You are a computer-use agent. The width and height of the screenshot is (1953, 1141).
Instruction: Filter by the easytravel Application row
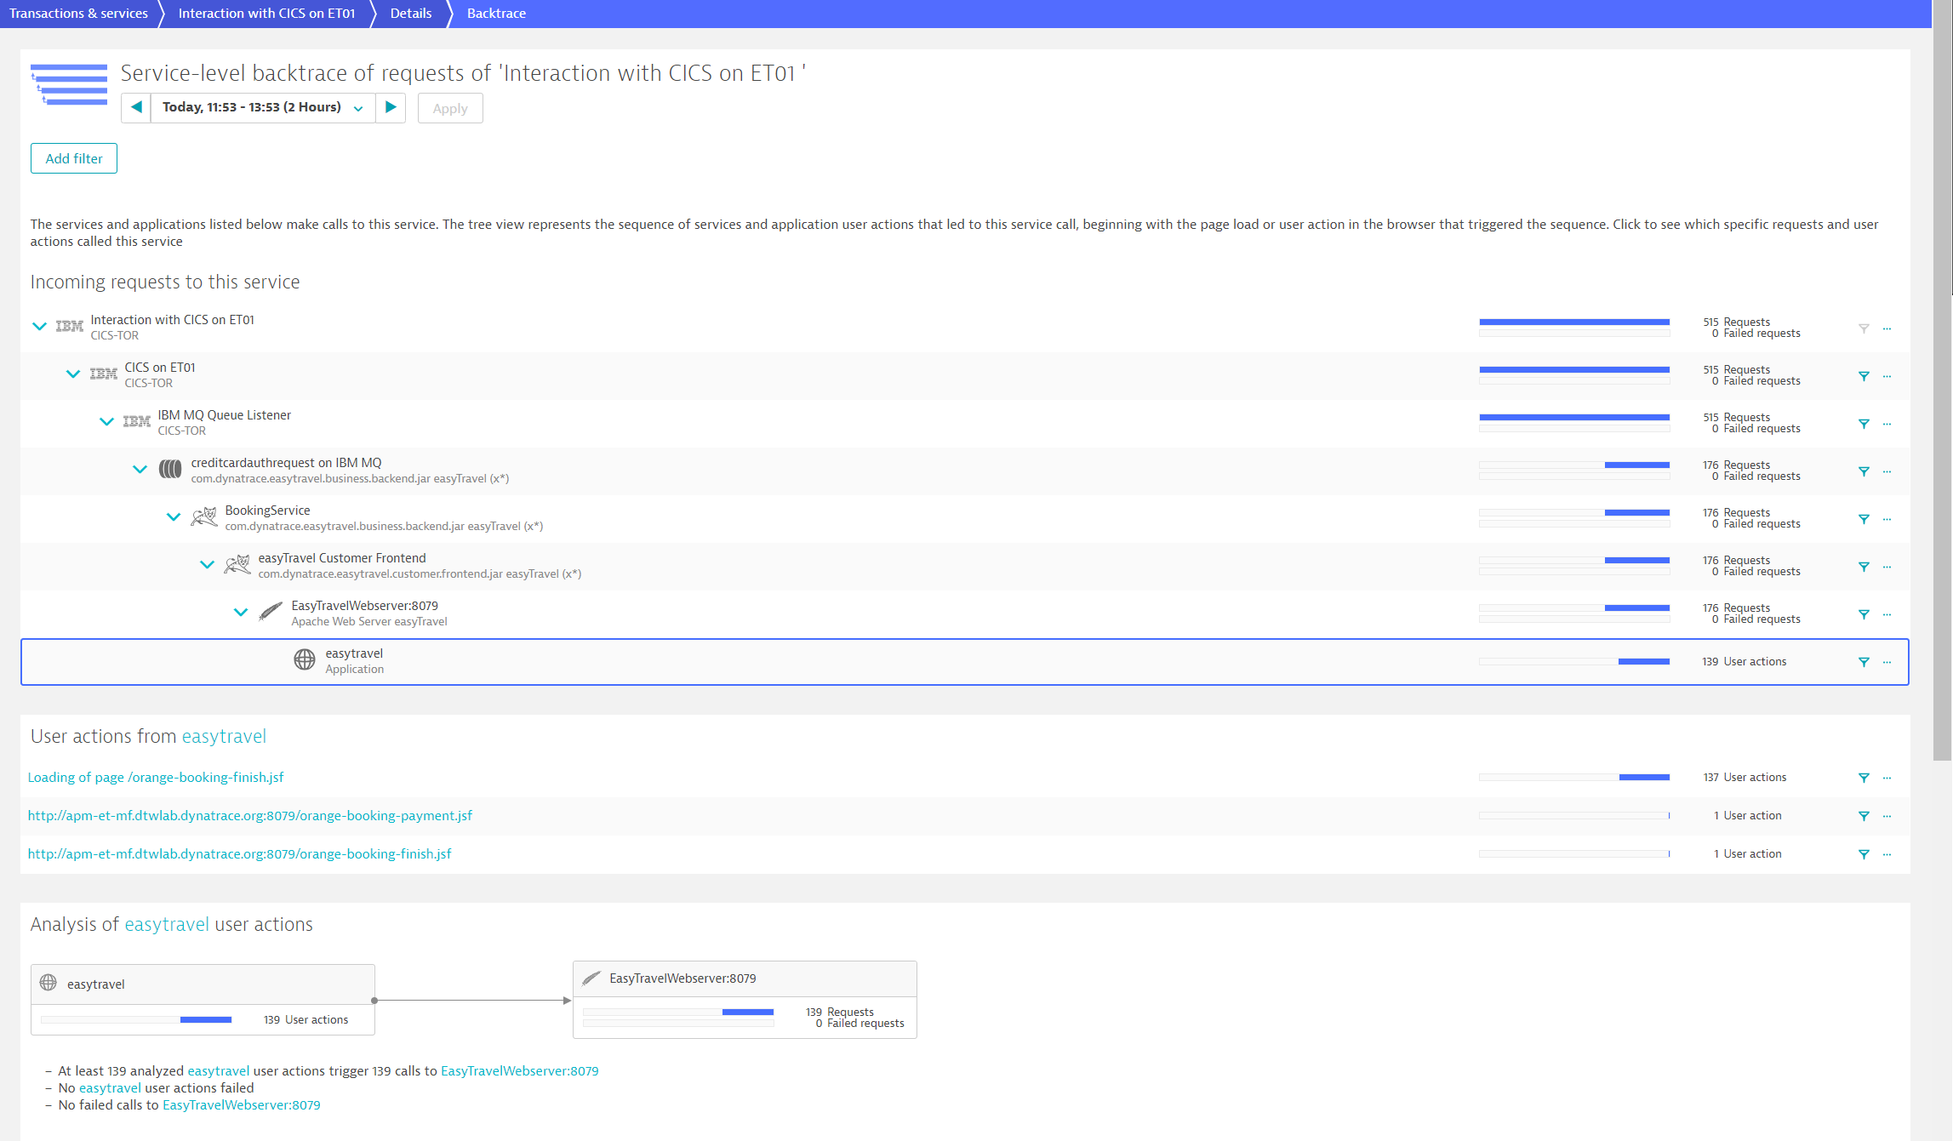pos(1864,662)
